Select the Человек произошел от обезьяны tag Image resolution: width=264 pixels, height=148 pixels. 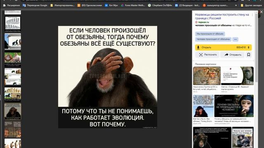[x=213, y=39]
